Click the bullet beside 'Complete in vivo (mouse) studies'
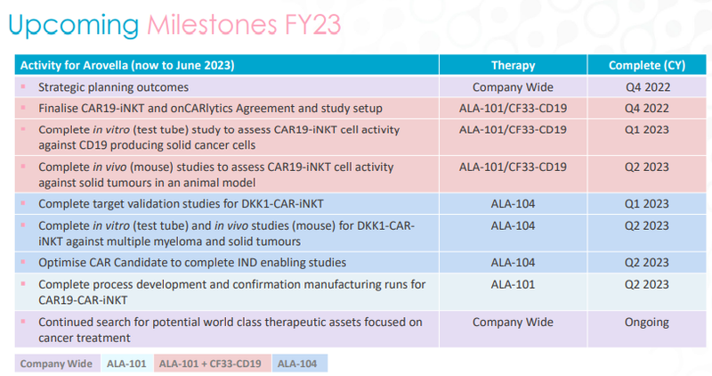 pyautogui.click(x=23, y=166)
